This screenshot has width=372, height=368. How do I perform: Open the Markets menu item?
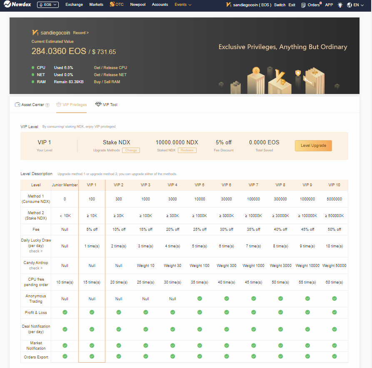(96, 5)
